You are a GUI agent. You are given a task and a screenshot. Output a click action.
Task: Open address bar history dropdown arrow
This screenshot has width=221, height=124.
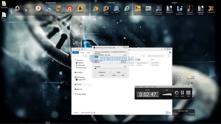[141, 56]
